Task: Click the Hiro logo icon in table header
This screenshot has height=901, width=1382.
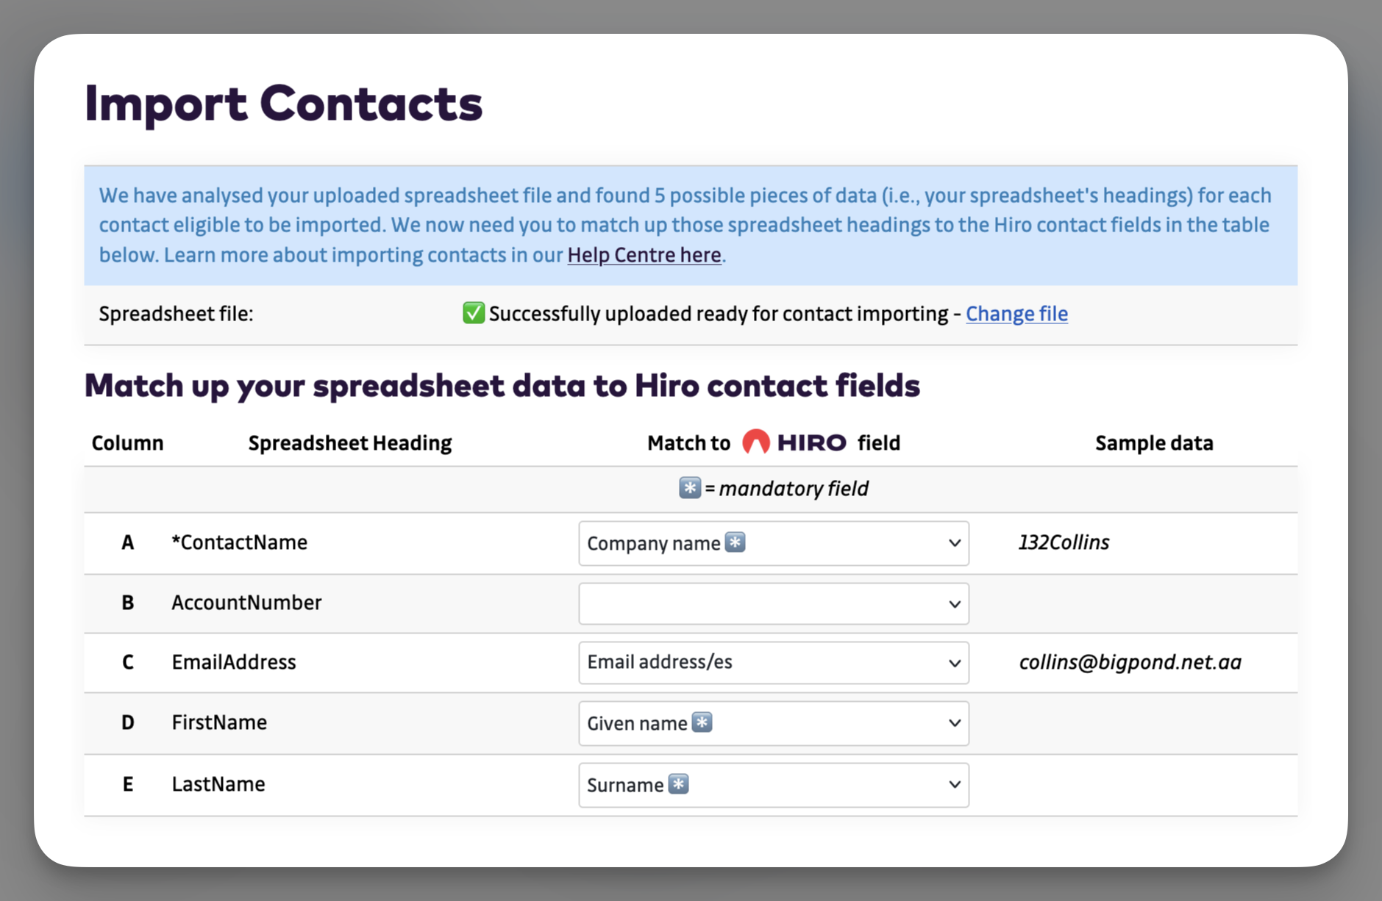Action: pos(755,442)
